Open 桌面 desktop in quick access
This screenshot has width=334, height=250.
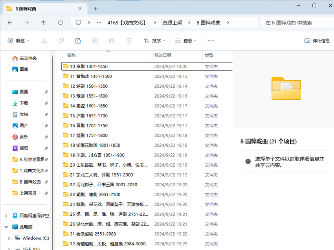[x=20, y=92]
